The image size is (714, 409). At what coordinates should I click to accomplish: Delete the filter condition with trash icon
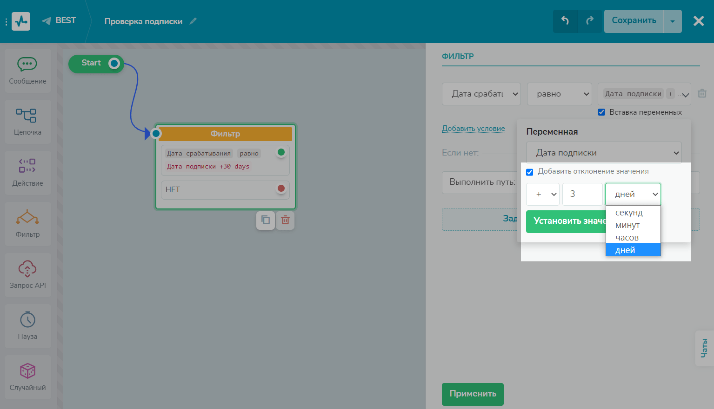click(702, 94)
